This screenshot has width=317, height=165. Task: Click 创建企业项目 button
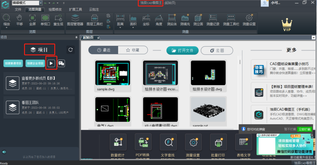[35, 63]
